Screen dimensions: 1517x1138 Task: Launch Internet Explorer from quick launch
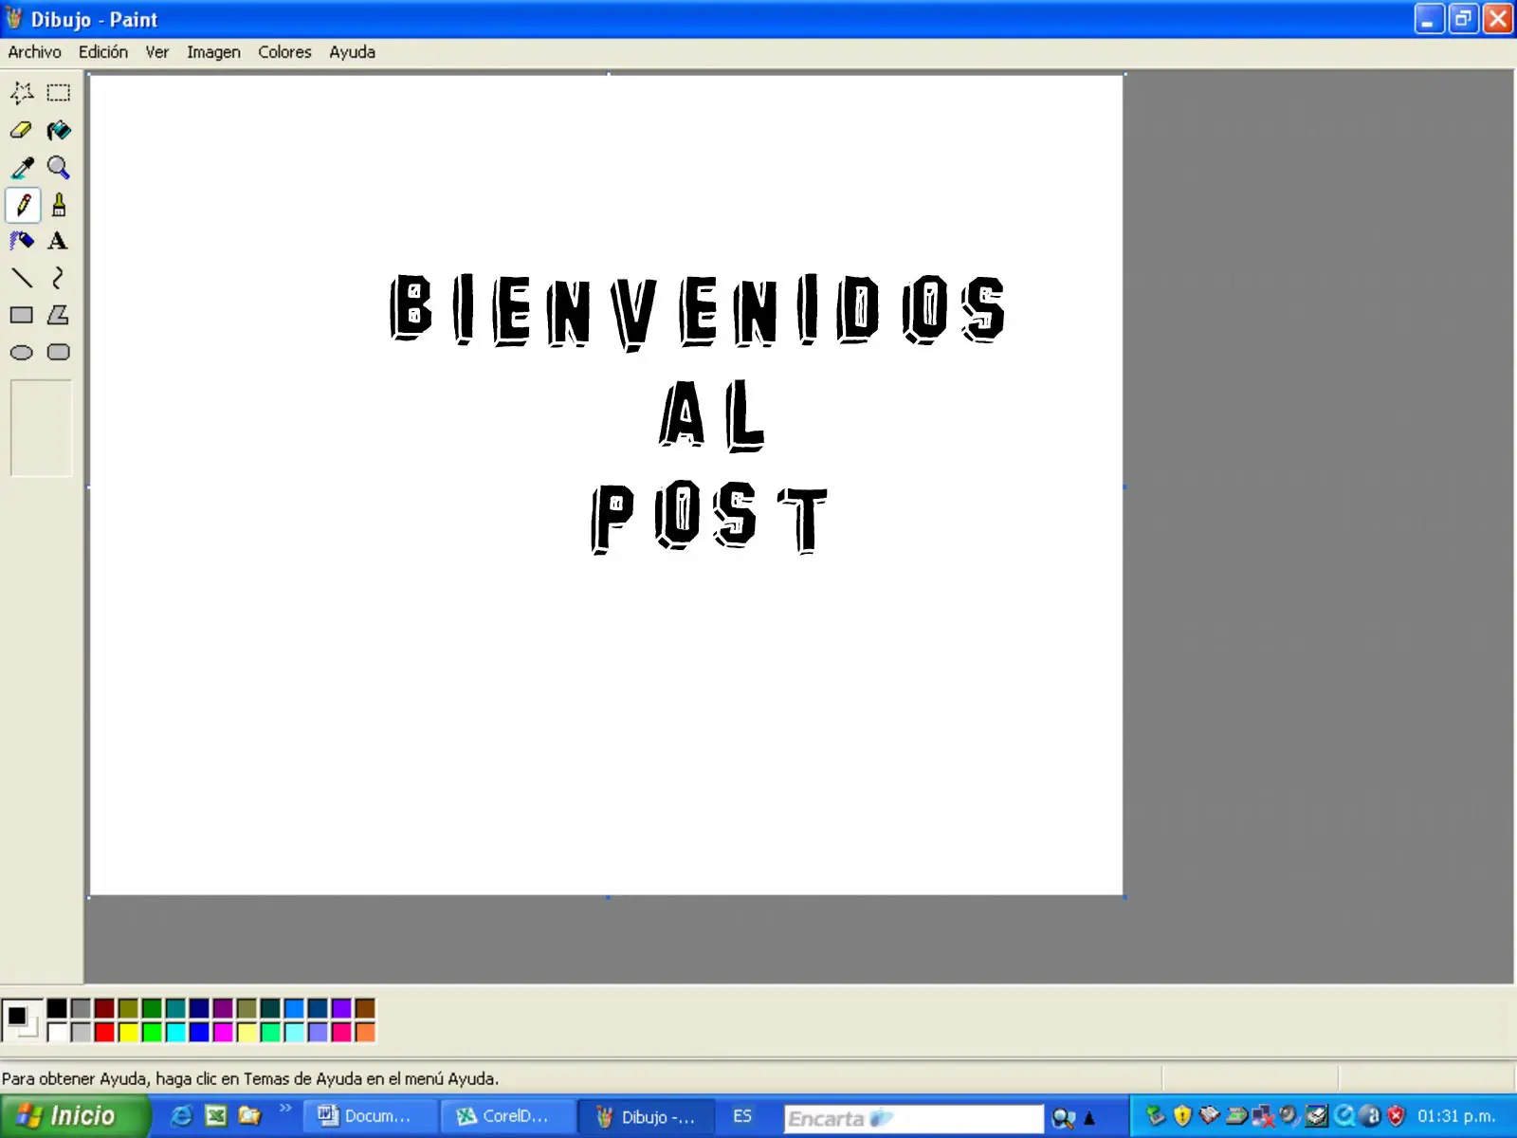(x=180, y=1116)
